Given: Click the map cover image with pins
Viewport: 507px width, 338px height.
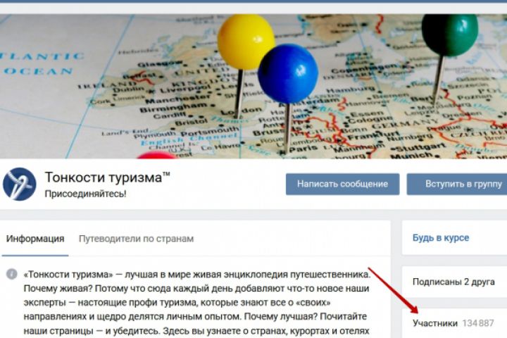Looking at the screenshot, I should (254, 87).
